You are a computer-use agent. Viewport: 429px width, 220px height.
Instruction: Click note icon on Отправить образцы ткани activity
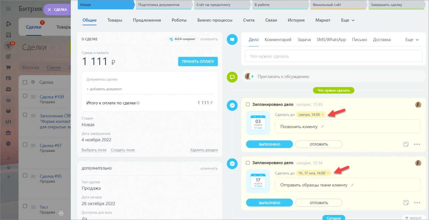pyautogui.click(x=406, y=203)
